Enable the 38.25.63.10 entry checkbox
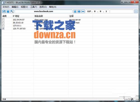The image size is (140, 102). 3,22
